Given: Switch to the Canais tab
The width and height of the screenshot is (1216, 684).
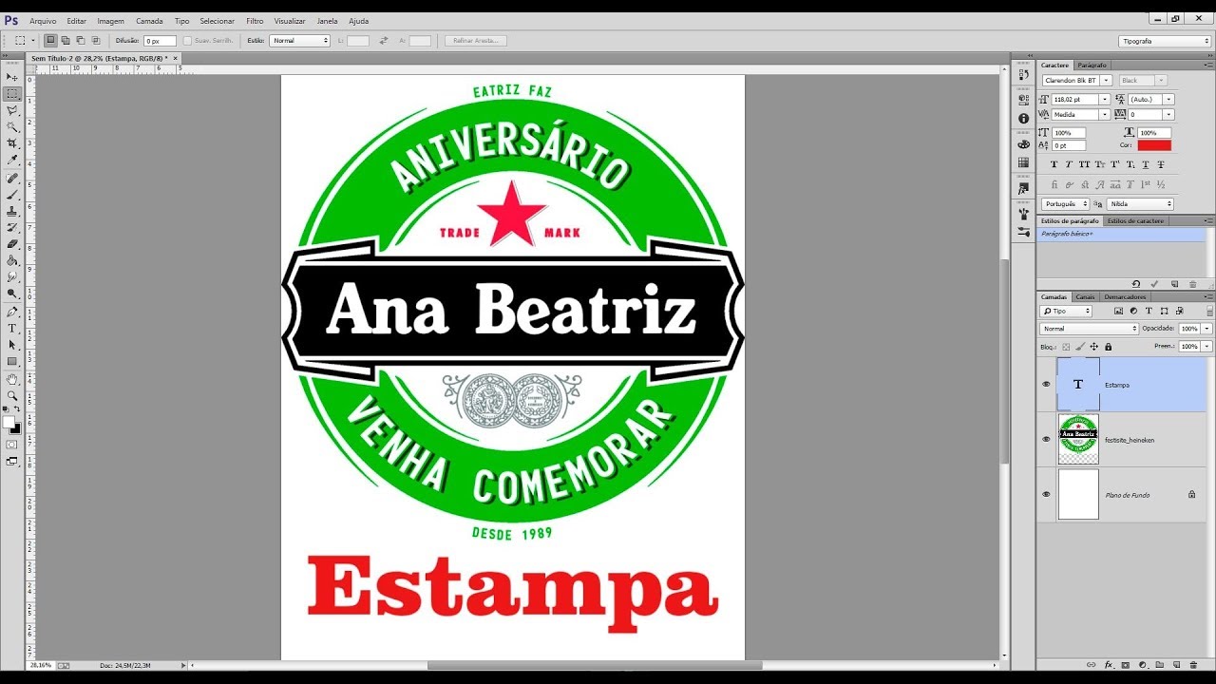Looking at the screenshot, I should pos(1085,296).
